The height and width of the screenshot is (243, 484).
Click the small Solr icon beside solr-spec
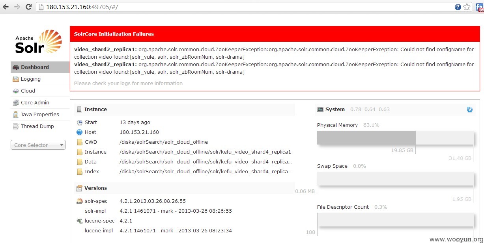click(x=80, y=201)
